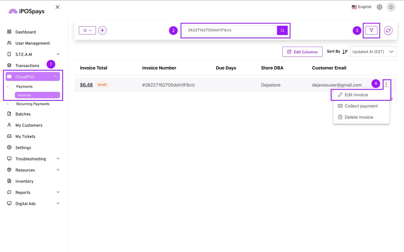
Task: Open the list view dropdown
Action: 87,30
